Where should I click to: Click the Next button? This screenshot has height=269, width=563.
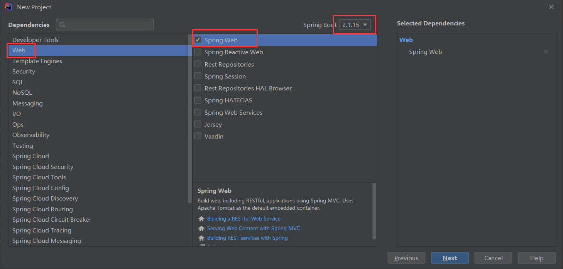[450, 258]
